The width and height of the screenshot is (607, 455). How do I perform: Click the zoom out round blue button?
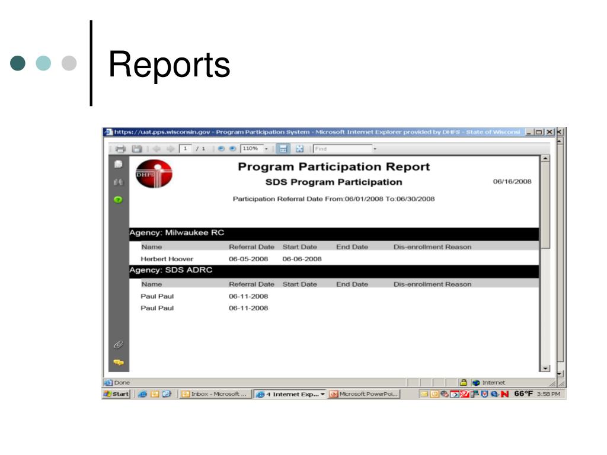coord(221,149)
